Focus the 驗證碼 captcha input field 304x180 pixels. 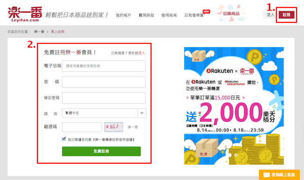(x=82, y=127)
